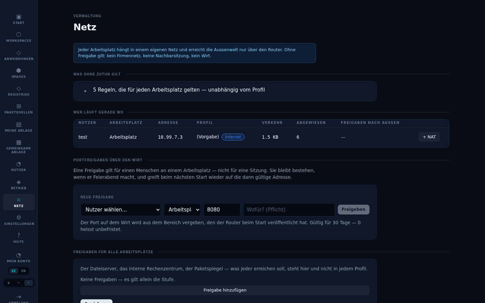Open Hilfe question mark icon
This screenshot has width=485, height=303.
(x=19, y=235)
